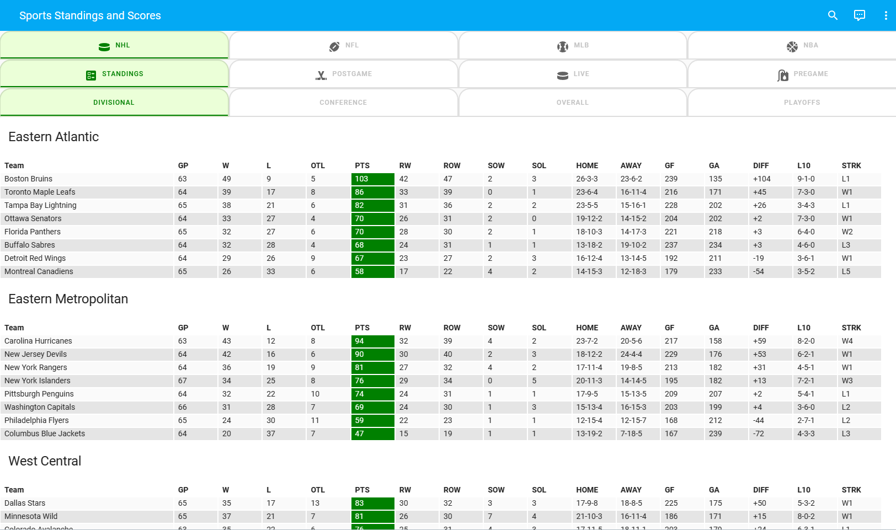Open the three-dot overflow menu
The width and height of the screenshot is (896, 530).
(x=886, y=15)
